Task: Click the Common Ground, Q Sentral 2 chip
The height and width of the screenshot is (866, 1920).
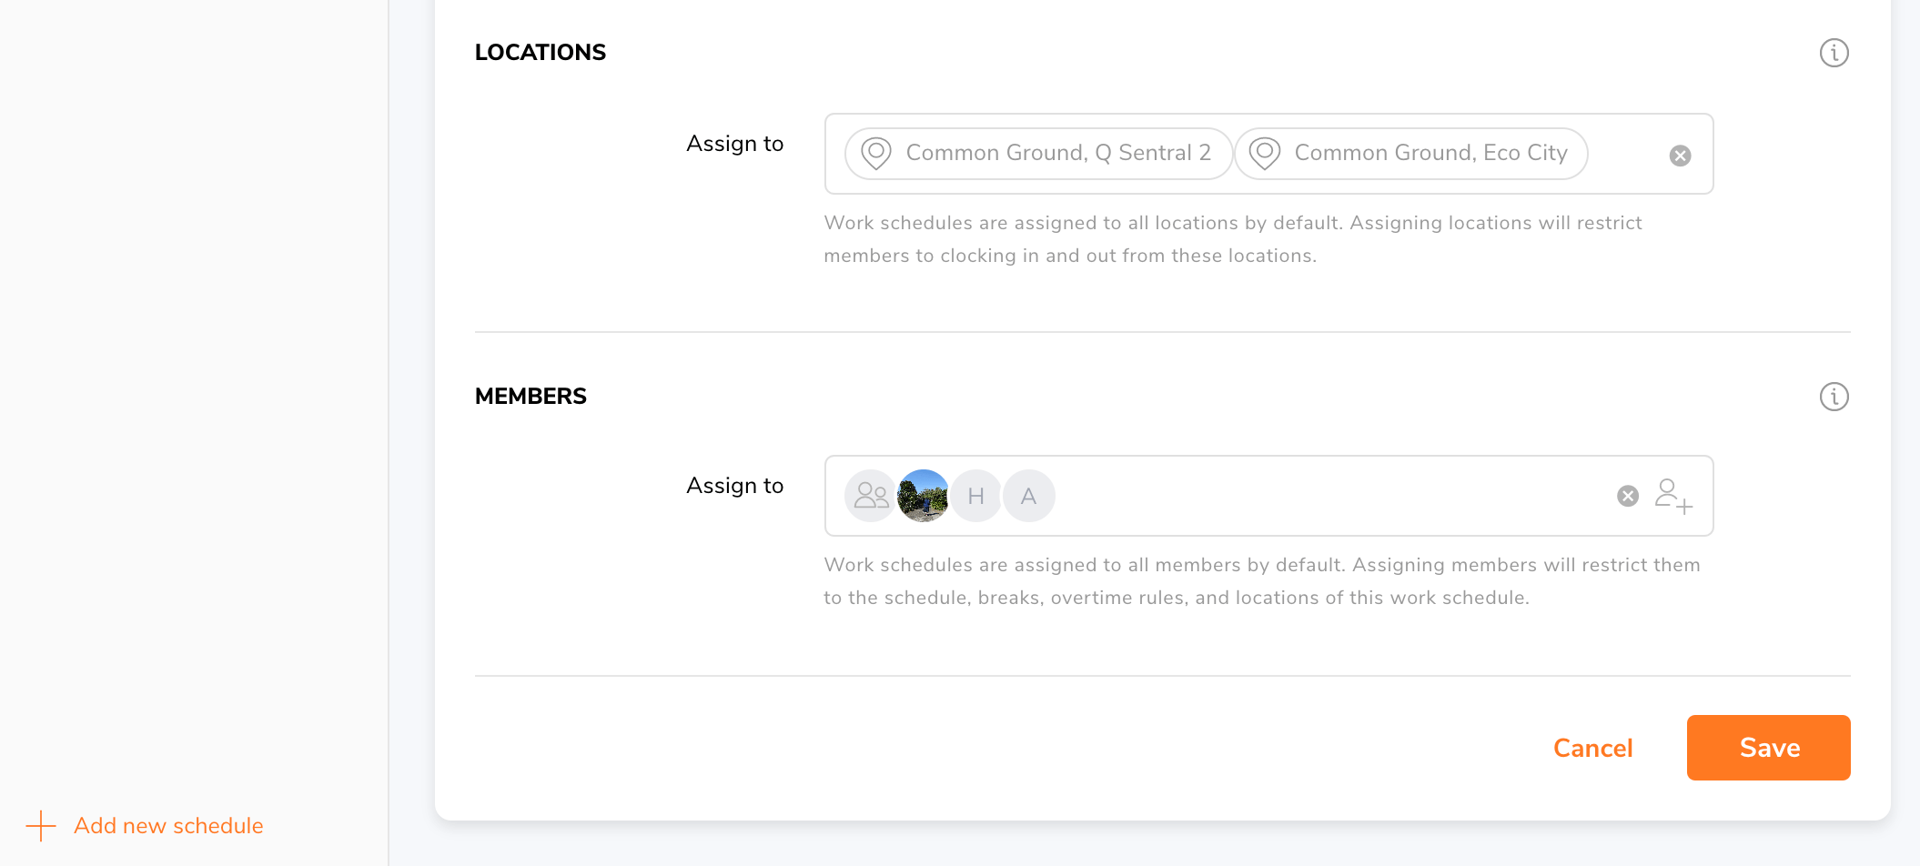Action: pos(1057,153)
